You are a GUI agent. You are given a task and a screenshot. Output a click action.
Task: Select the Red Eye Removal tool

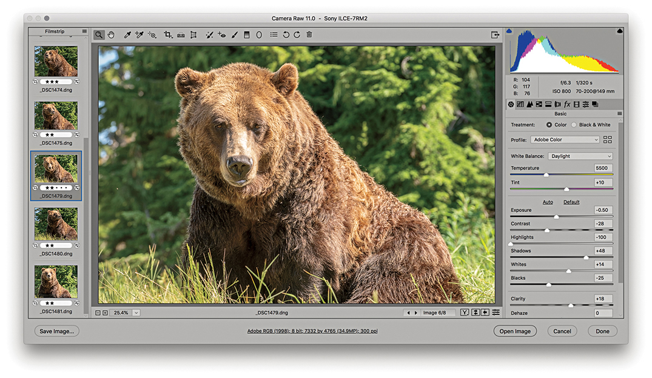[x=221, y=35]
